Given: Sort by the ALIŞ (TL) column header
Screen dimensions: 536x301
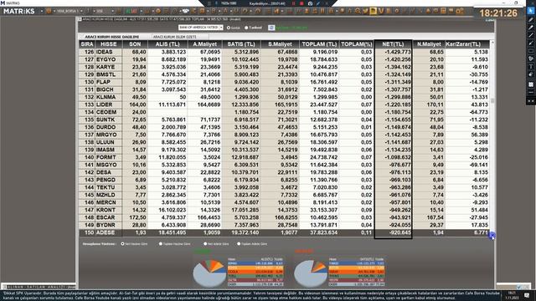Looking at the screenshot, I should [167, 44].
